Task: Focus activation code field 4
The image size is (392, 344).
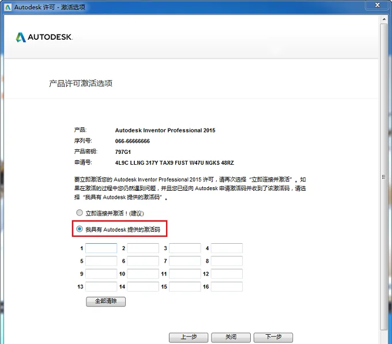Action: (x=227, y=248)
